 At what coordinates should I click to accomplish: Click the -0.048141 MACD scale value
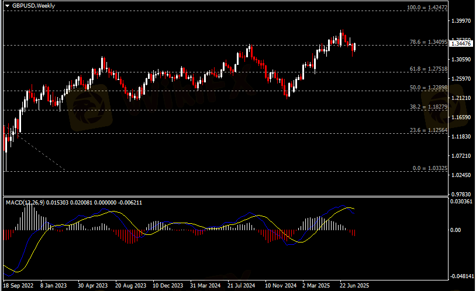pos(462,276)
